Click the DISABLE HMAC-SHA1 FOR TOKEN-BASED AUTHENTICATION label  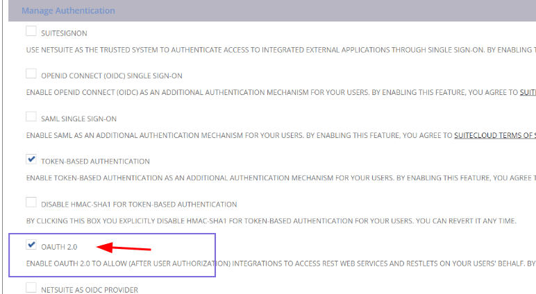139,205
